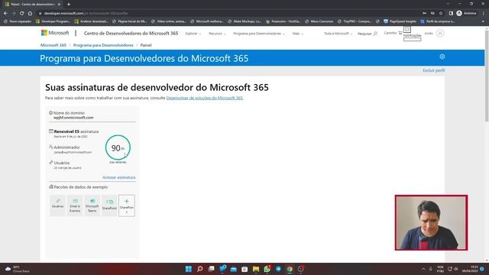Viewport: 489px width, 275px height.
Task: Open WhatsApp from taskbar
Action: pos(267,269)
